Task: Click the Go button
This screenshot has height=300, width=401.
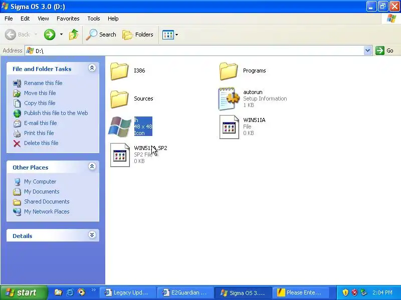Action: pyautogui.click(x=384, y=50)
